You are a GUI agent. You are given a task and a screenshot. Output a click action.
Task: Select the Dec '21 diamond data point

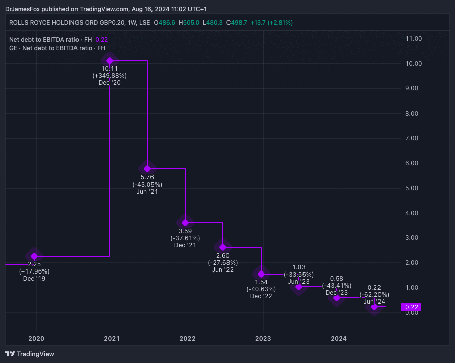click(185, 222)
